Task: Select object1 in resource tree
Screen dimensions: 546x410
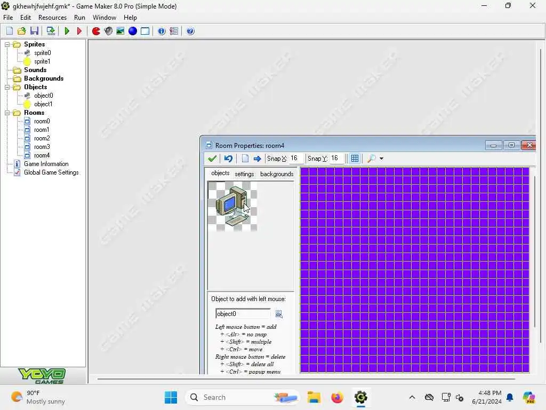Action: coord(43,104)
